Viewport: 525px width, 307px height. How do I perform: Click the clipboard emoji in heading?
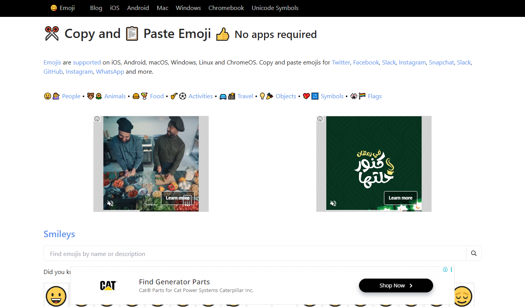tap(132, 34)
